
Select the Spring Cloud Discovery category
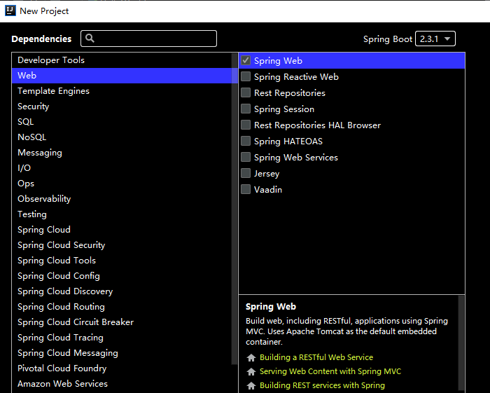[122, 291]
